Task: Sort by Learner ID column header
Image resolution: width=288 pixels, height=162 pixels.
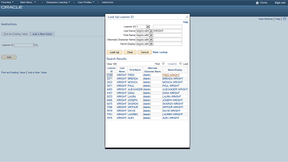Action: tap(112, 70)
